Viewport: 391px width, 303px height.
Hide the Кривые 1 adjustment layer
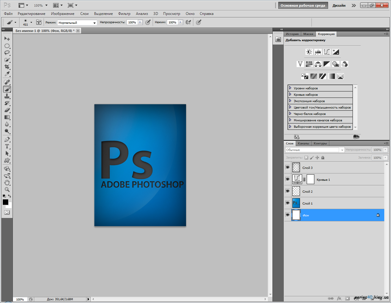pos(287,179)
